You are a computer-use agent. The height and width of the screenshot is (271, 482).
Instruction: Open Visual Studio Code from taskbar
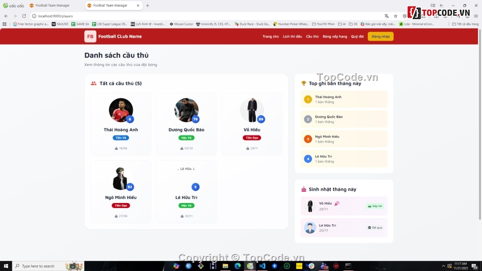click(262, 266)
